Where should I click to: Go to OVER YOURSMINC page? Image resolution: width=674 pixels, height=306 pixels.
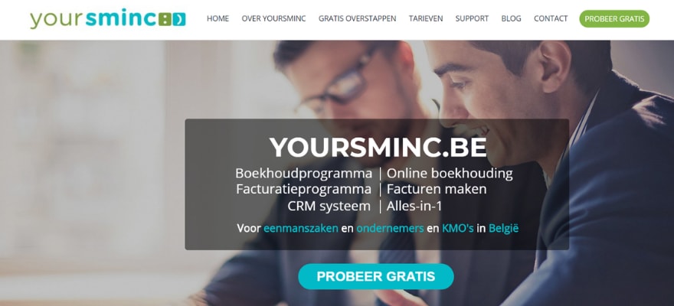(x=274, y=19)
